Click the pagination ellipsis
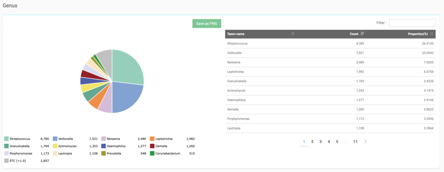Screen dimensions: 444x172 [346, 142]
